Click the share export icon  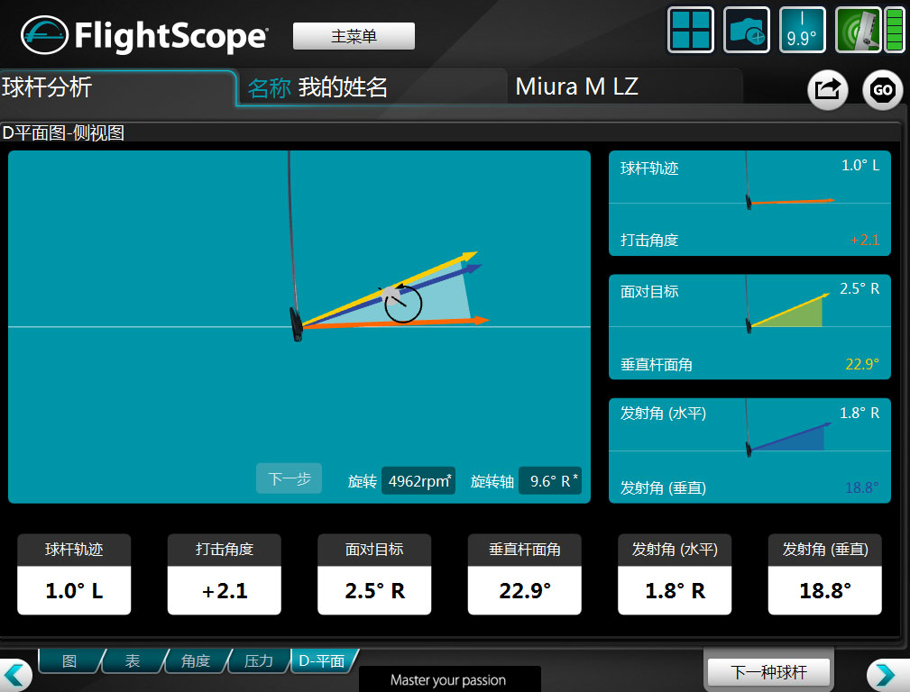coord(827,89)
